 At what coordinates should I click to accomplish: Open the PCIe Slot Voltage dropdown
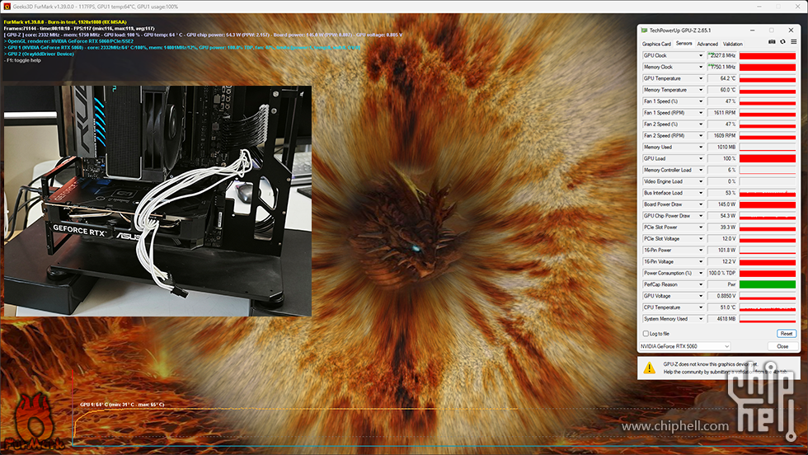(x=700, y=238)
